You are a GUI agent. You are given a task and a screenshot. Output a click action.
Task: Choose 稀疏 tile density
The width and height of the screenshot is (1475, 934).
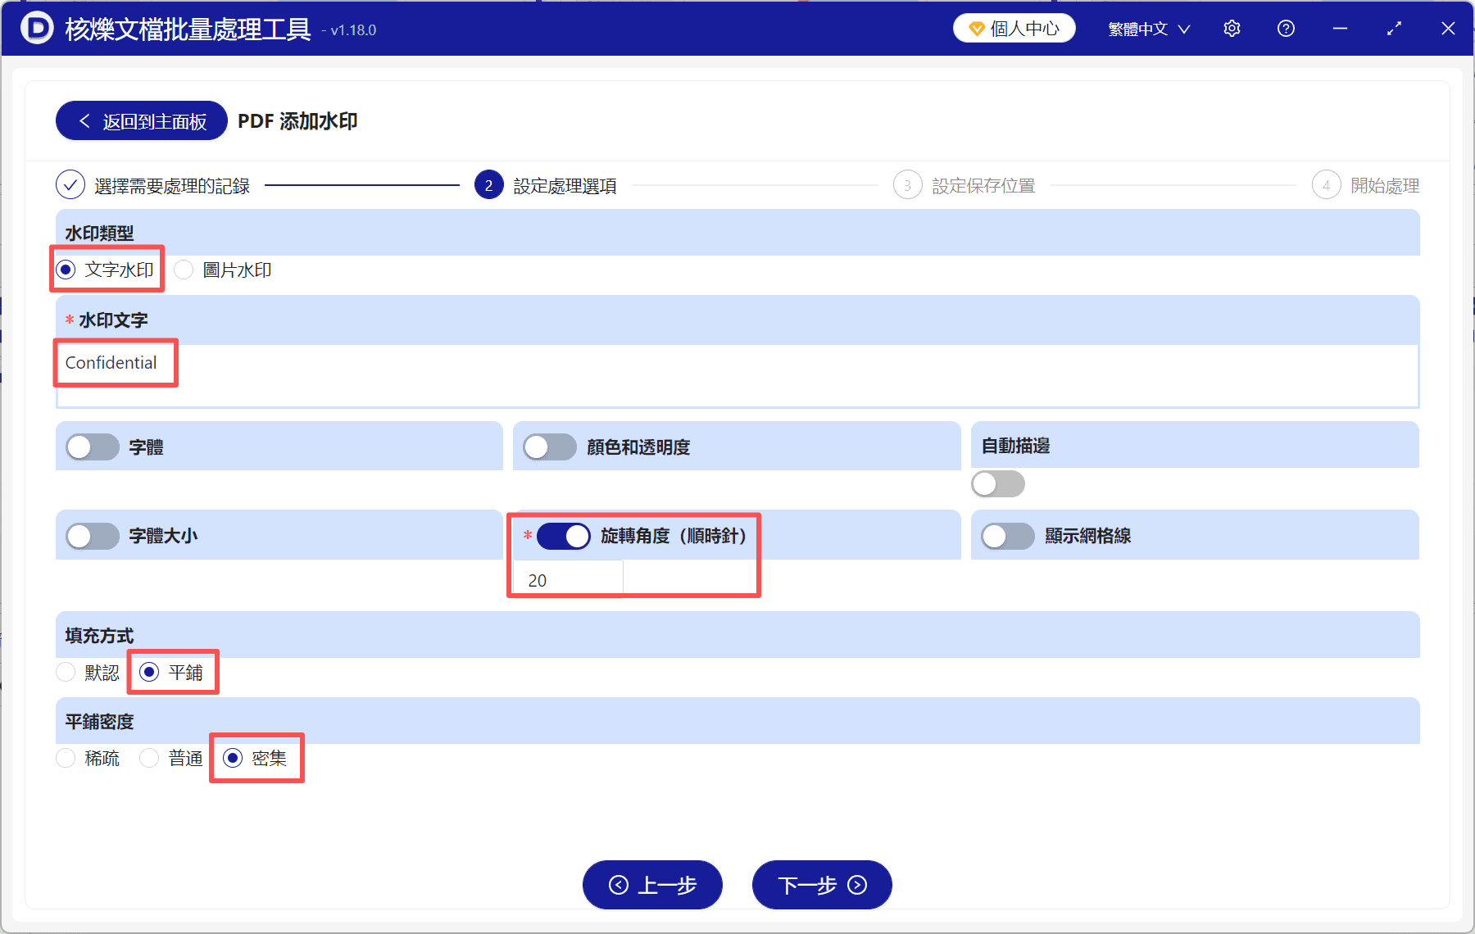point(66,758)
